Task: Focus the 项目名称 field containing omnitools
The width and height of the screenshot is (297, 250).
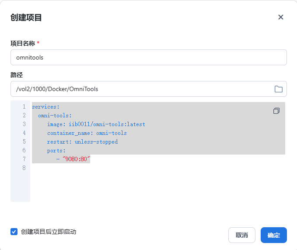Action: point(148,57)
